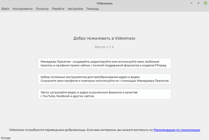Click the Videomass window title text
The height and width of the screenshot is (140, 209).
click(x=104, y=3)
